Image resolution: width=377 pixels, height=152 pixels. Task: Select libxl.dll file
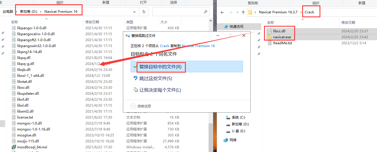click(23, 105)
